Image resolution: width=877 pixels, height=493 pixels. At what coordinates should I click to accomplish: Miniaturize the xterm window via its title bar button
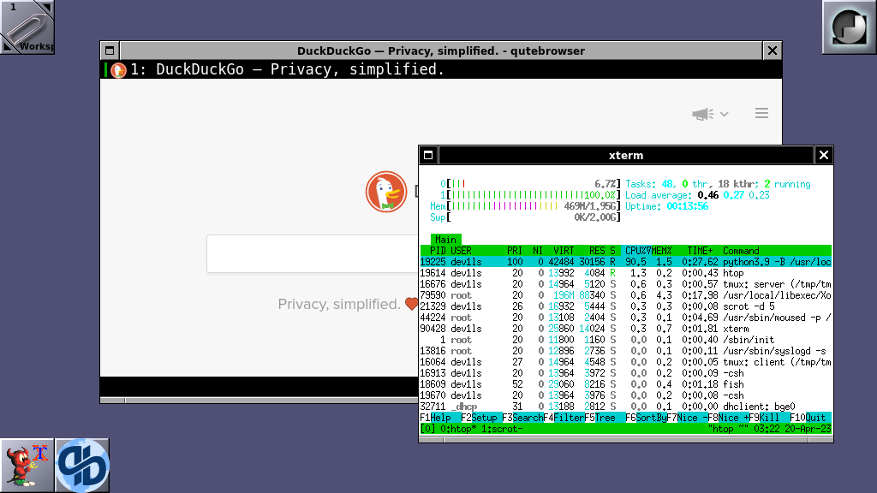(x=428, y=155)
